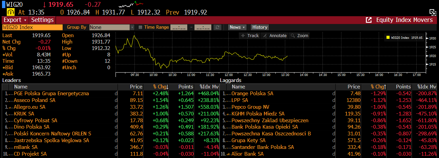This screenshot has height=158, width=439.
Task: Click the red down arrow beside 1919.65
Action: pyautogui.click(x=44, y=4)
